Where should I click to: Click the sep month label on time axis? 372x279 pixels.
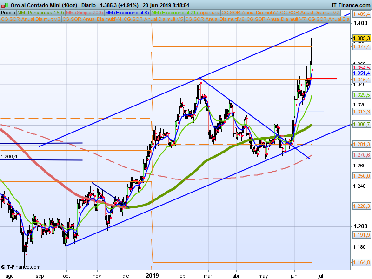pyautogui.click(x=40, y=276)
